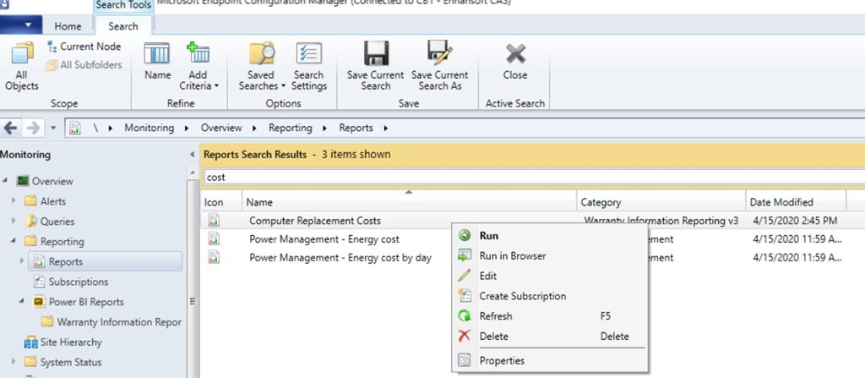Expand the Alerts folder node
Image resolution: width=865 pixels, height=378 pixels.
(x=14, y=201)
